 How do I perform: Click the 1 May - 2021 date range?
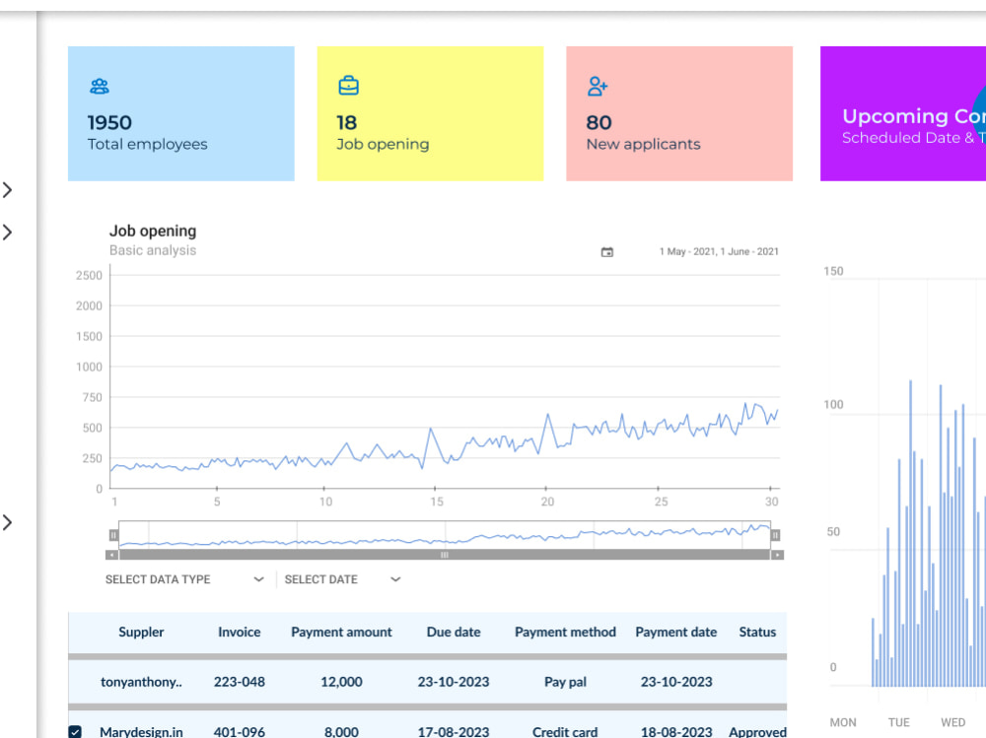tap(719, 251)
